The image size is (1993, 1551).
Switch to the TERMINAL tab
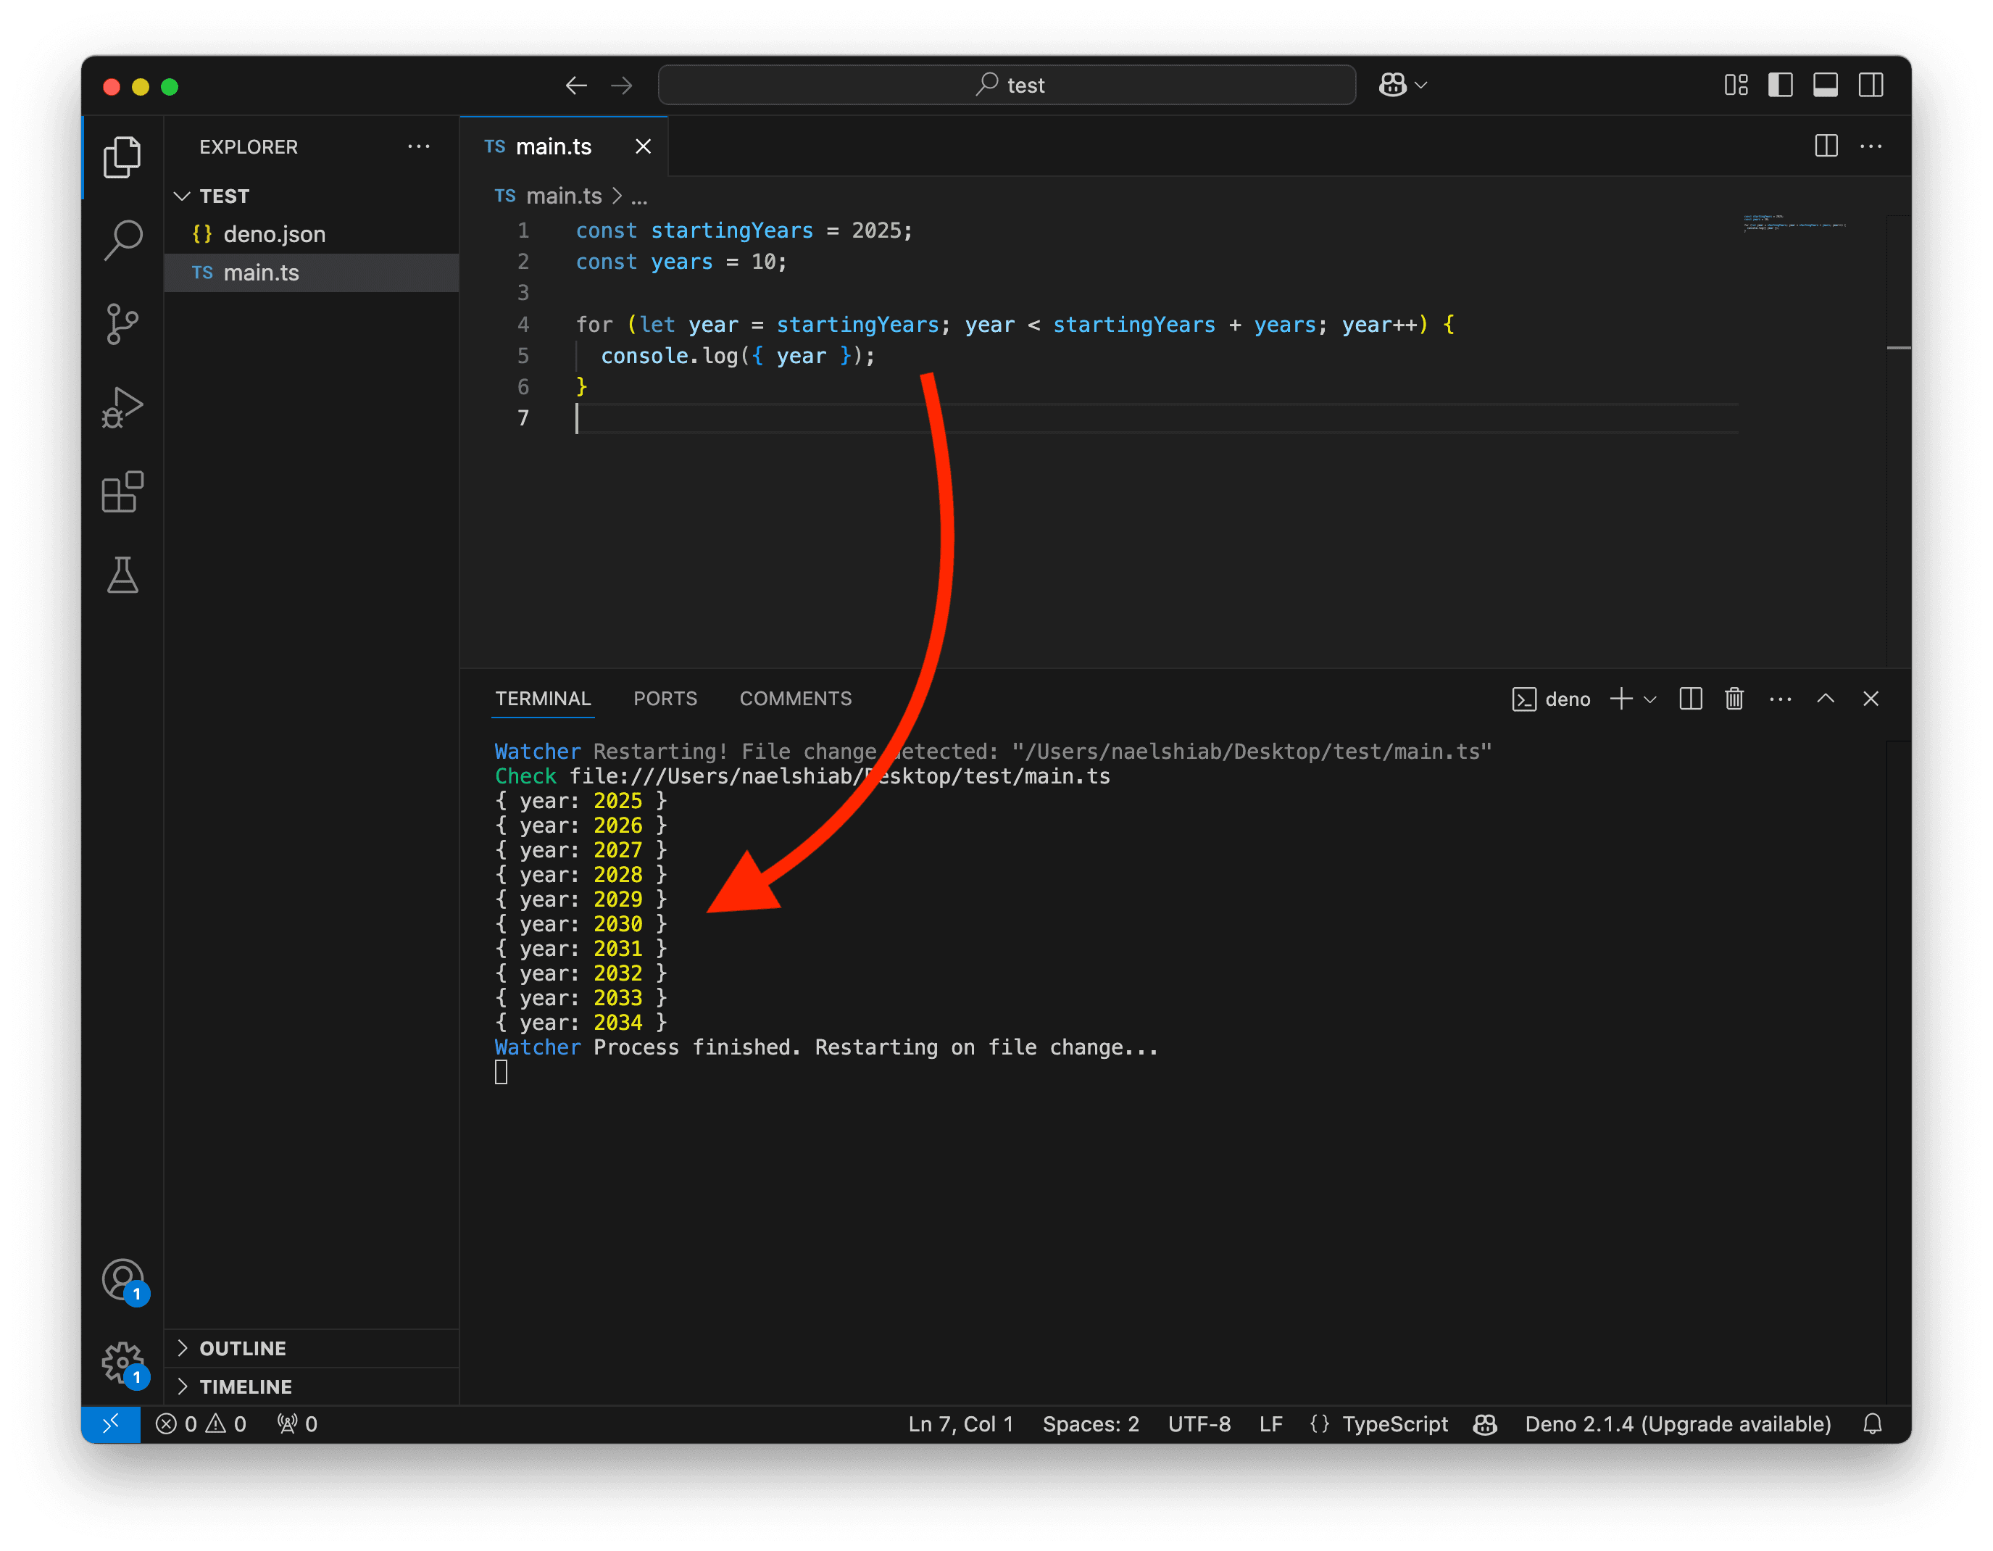(543, 699)
